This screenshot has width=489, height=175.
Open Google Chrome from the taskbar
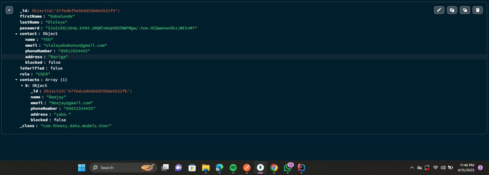tap(274, 167)
